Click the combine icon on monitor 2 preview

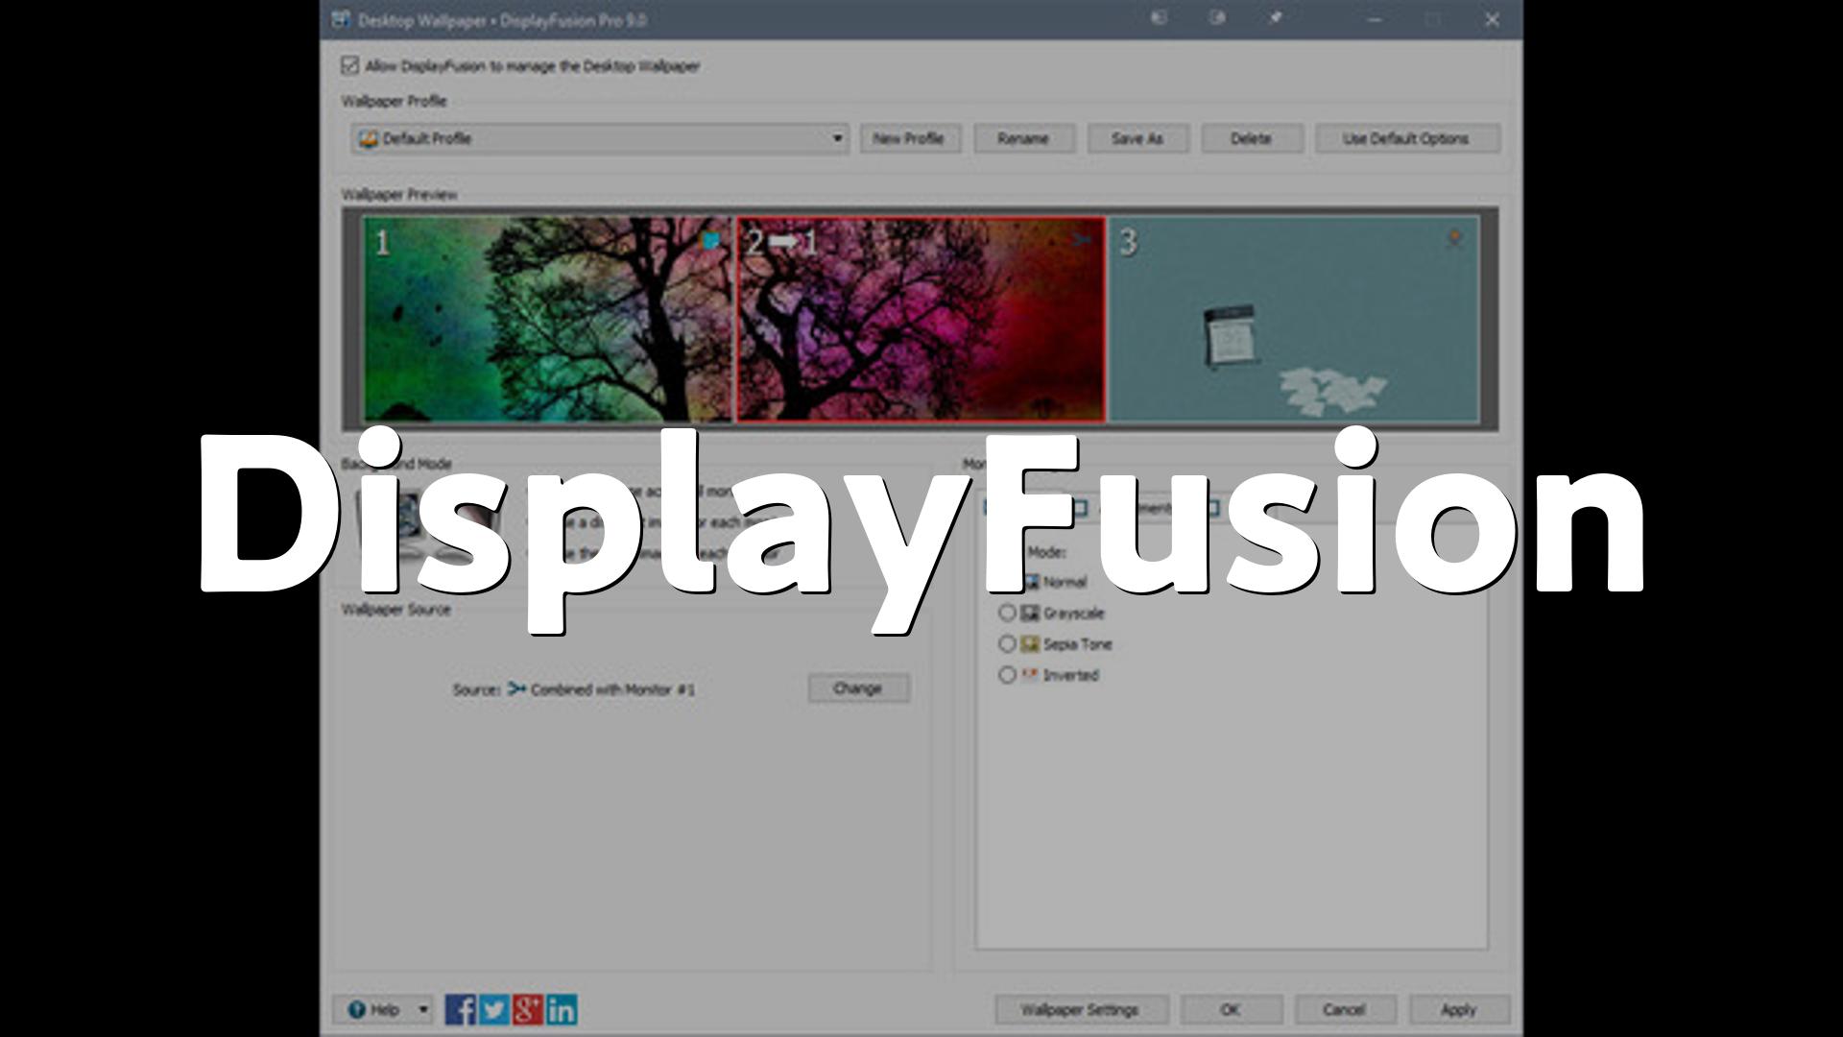(1082, 239)
